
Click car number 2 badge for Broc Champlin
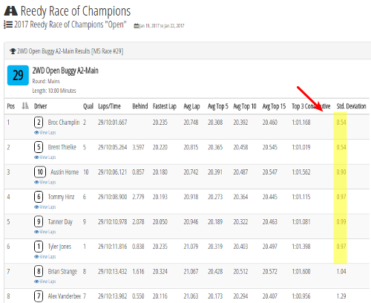click(x=39, y=123)
